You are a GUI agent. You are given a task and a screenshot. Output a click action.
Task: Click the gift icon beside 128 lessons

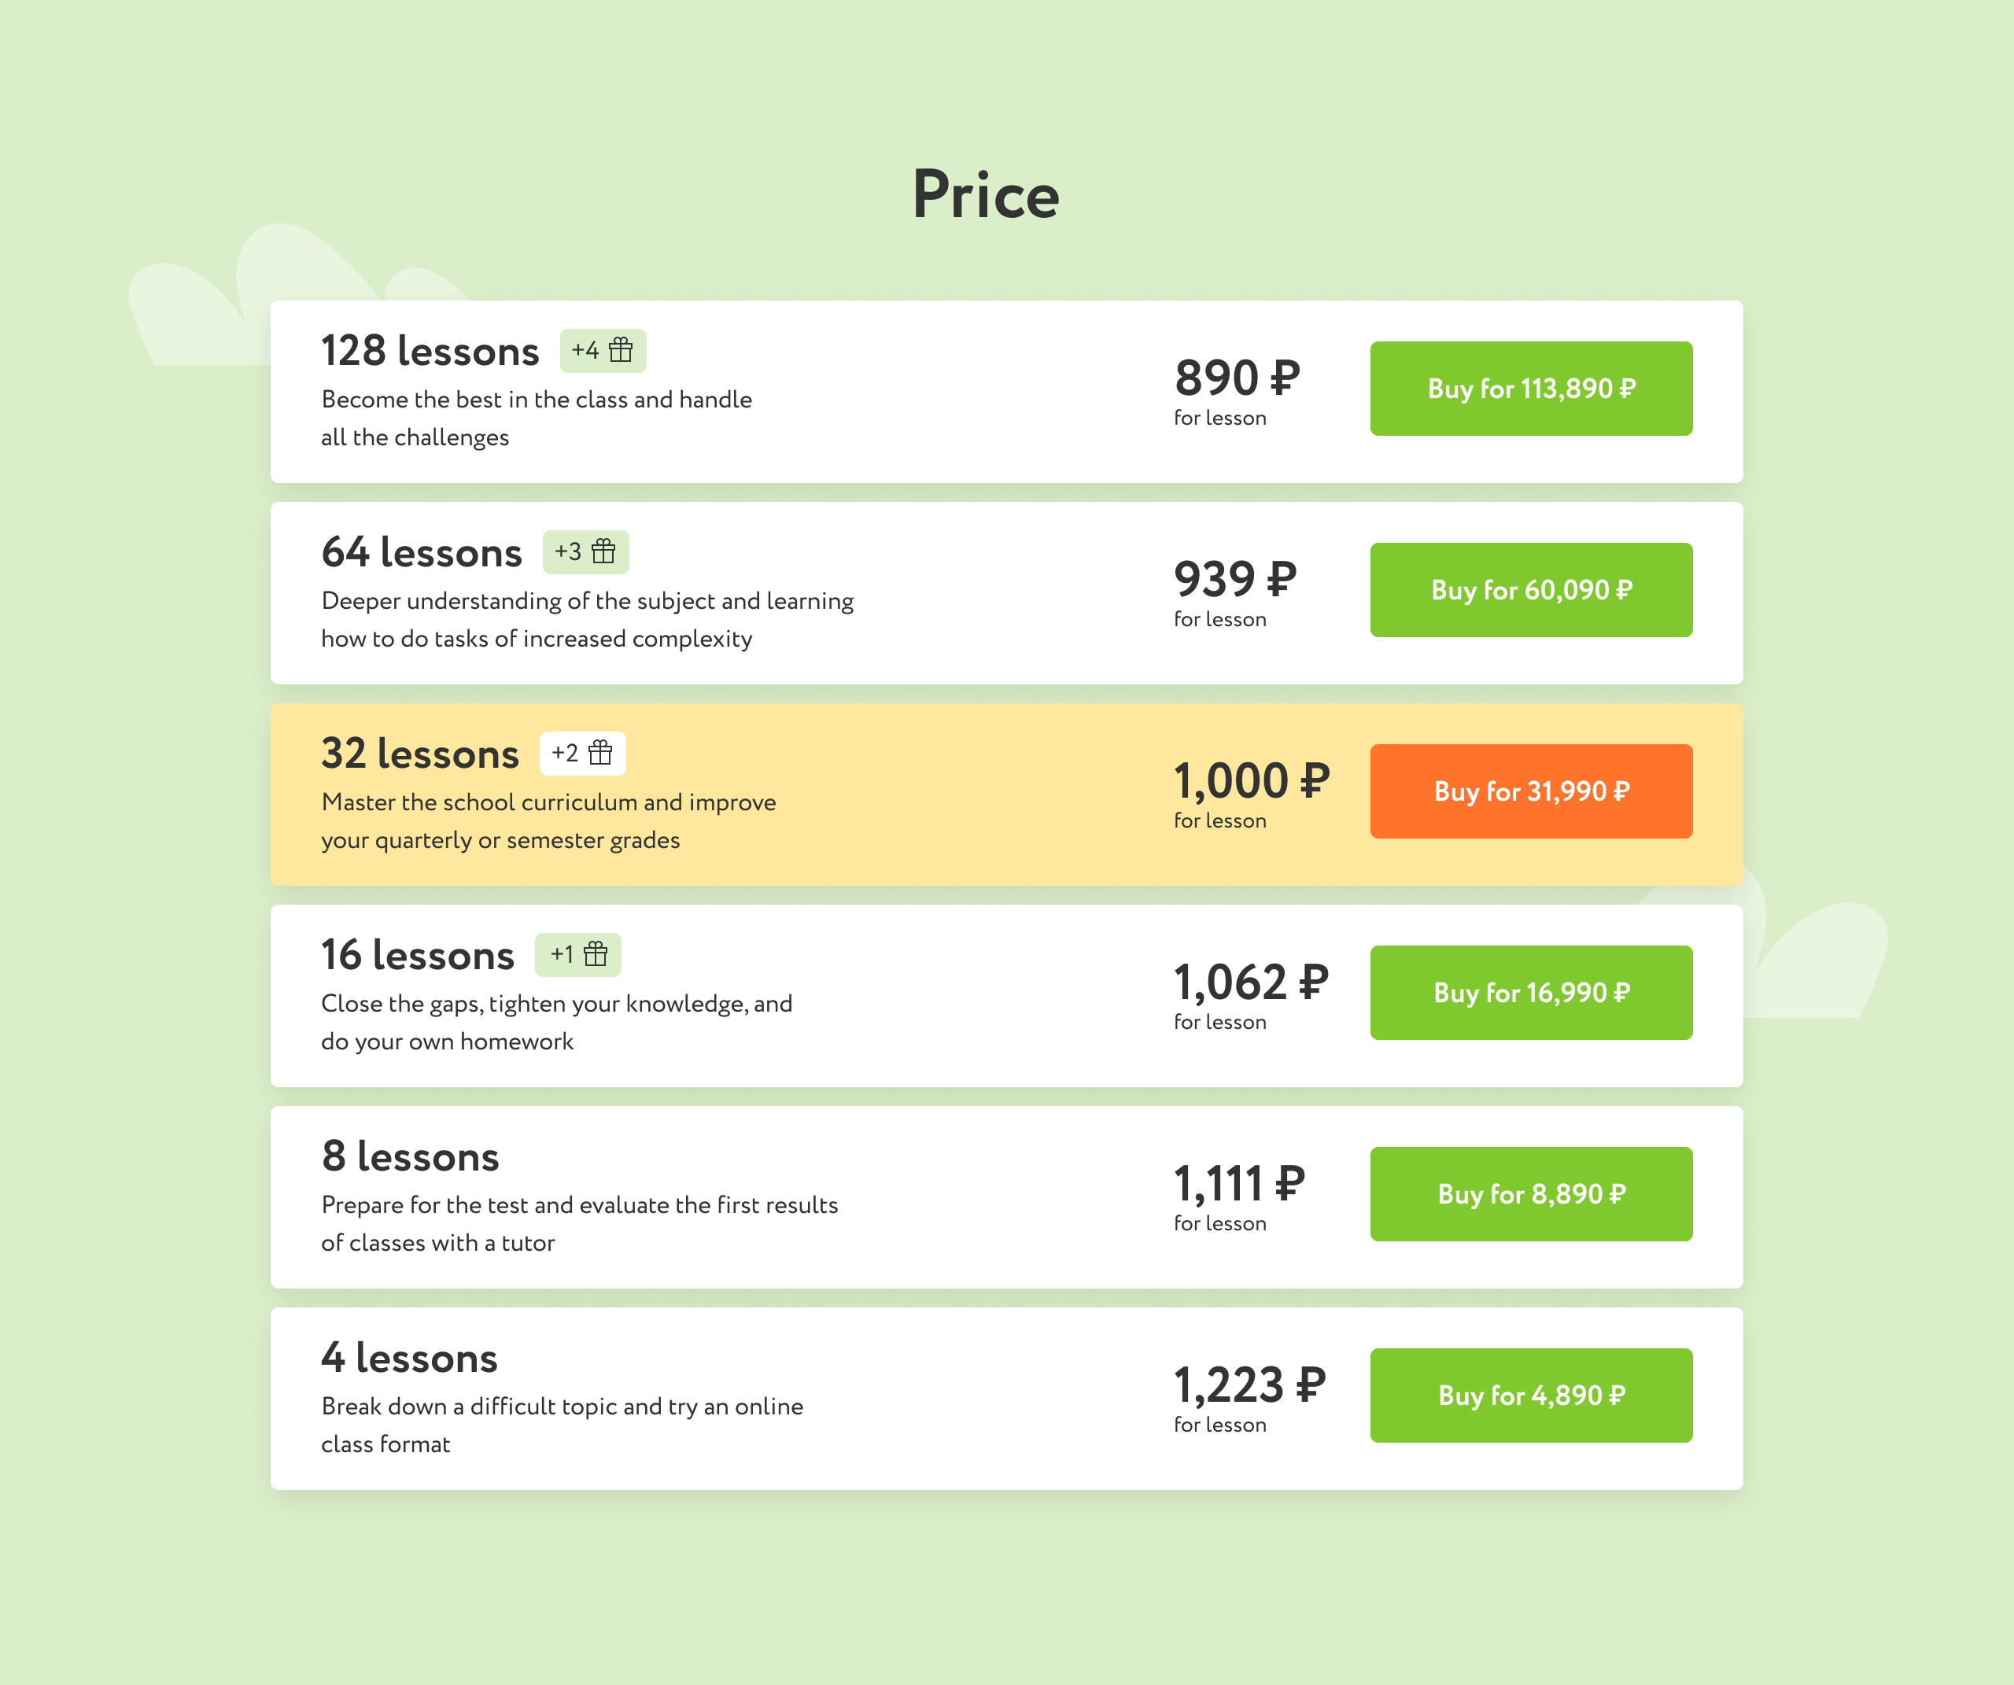pos(621,350)
